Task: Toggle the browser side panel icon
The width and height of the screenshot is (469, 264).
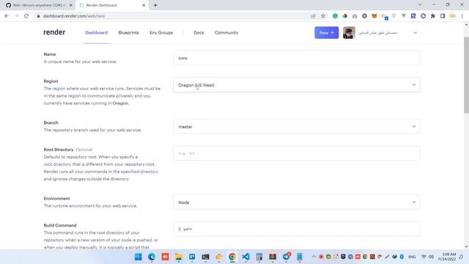Action: [443, 16]
